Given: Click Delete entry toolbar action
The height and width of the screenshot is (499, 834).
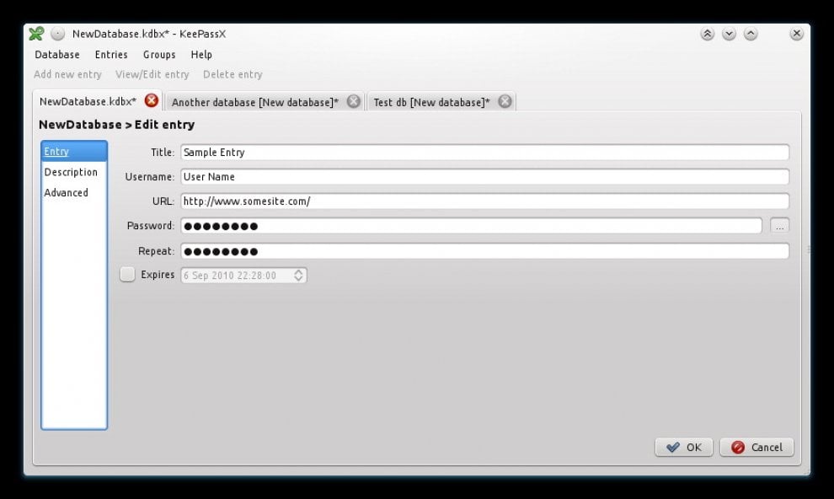Looking at the screenshot, I should (233, 74).
